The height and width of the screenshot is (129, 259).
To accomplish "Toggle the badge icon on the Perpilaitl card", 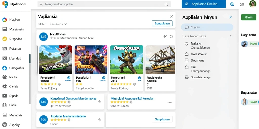I will (104, 78).
